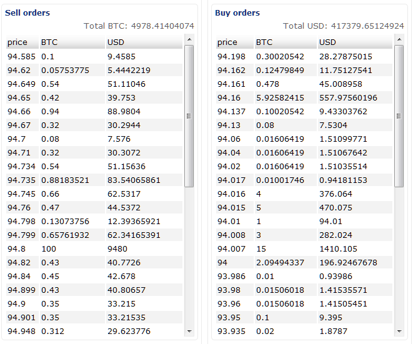Sort sell orders by USD column header
The height and width of the screenshot is (344, 413).
[144, 42]
